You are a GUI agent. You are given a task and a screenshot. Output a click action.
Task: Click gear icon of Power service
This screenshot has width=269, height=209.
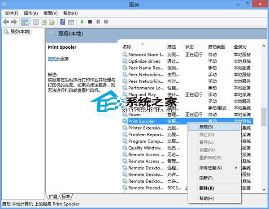point(125,115)
